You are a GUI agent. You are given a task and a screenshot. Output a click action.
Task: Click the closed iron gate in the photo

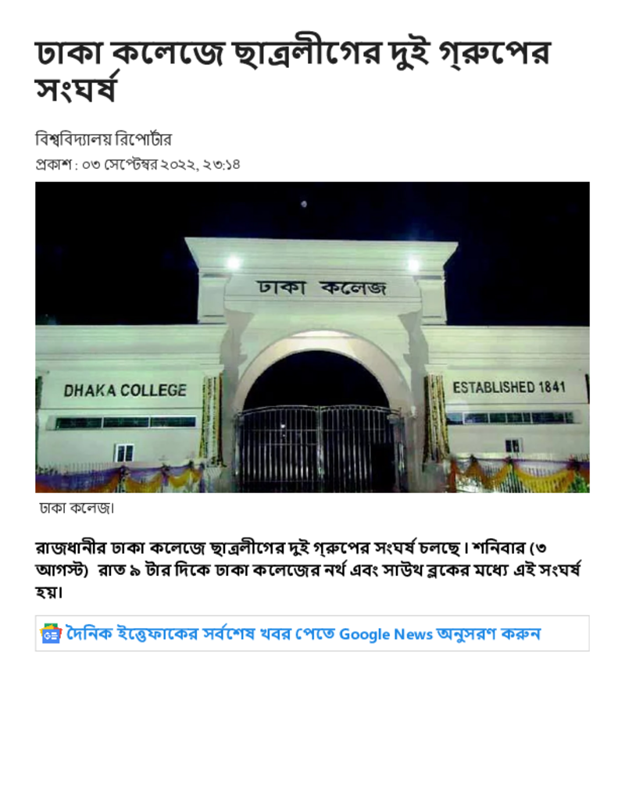[x=320, y=448]
